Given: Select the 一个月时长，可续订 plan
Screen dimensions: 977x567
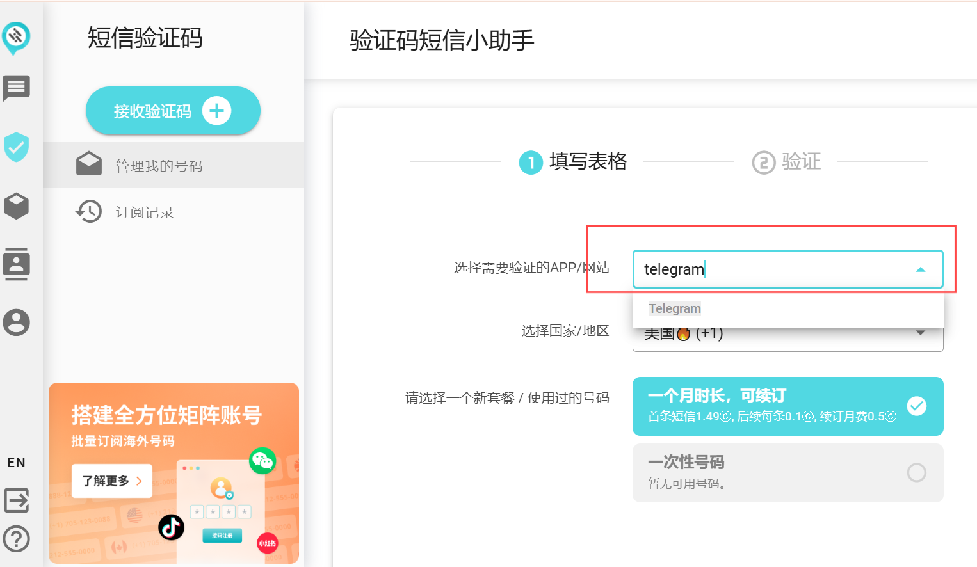Looking at the screenshot, I should 788,406.
